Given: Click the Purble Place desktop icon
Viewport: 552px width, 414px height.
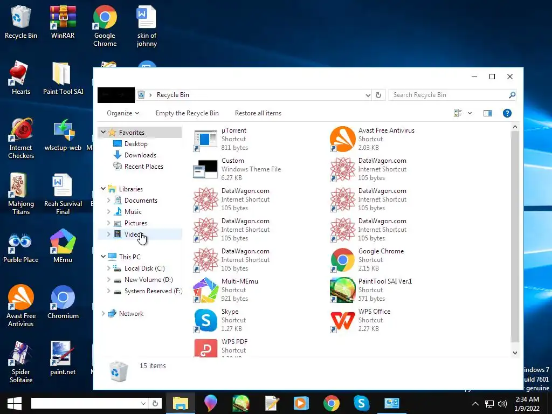Looking at the screenshot, I should point(21,248).
